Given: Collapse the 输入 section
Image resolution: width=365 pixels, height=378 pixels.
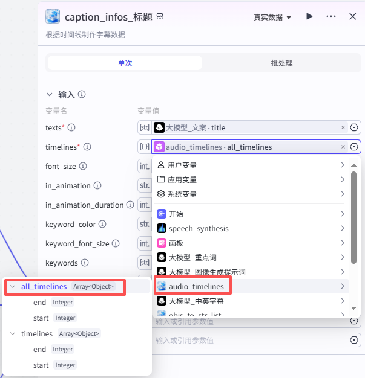Looking at the screenshot, I should [49, 95].
